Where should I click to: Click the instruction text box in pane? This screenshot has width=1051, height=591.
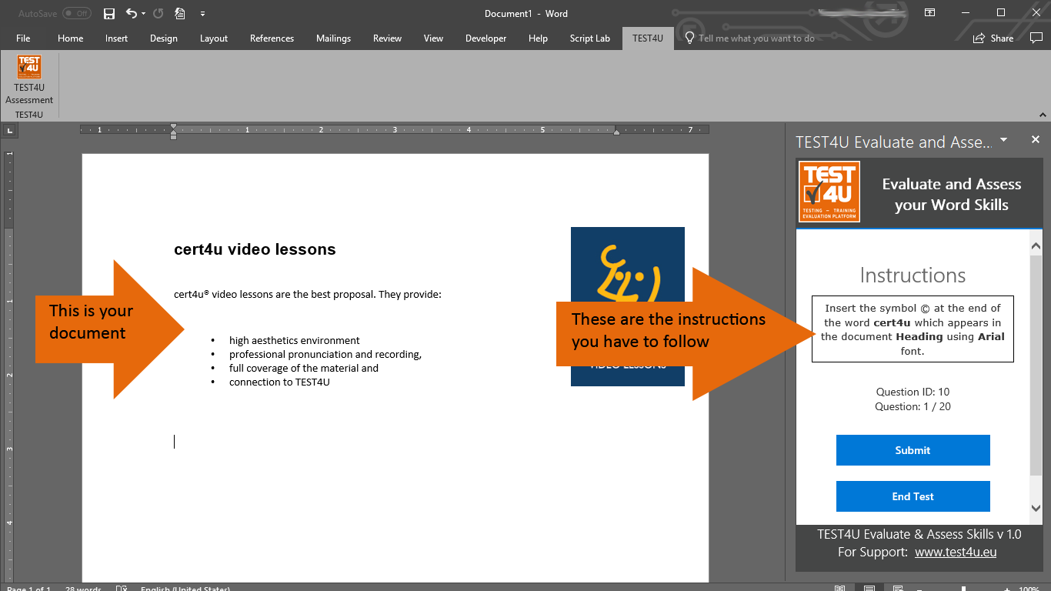click(x=913, y=329)
